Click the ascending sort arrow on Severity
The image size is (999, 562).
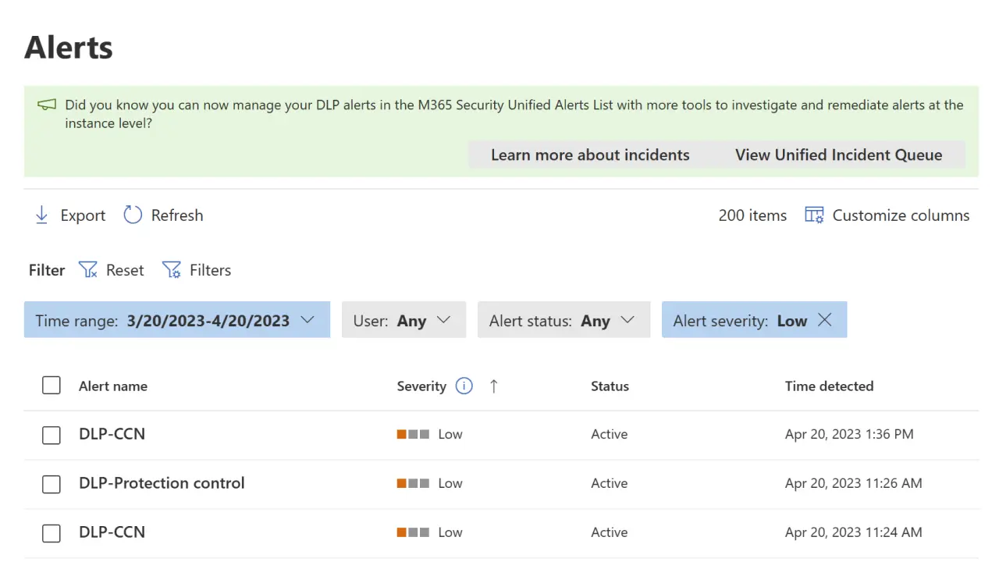coord(493,386)
